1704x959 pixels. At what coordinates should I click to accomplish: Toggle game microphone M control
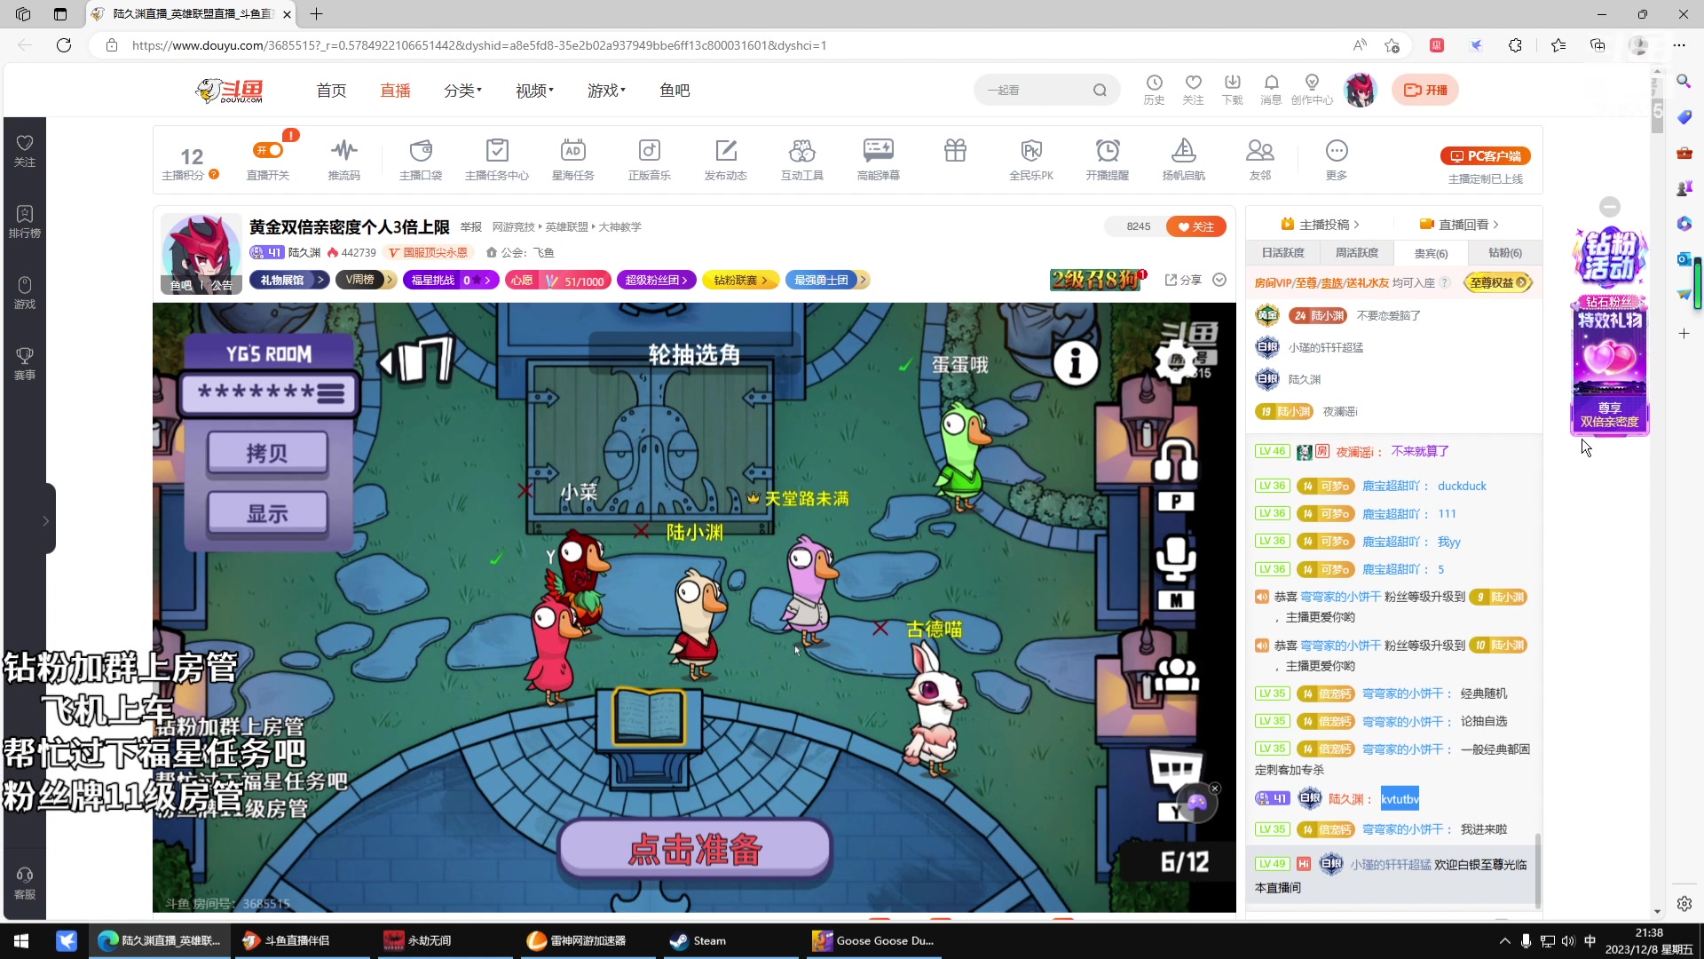[1176, 575]
